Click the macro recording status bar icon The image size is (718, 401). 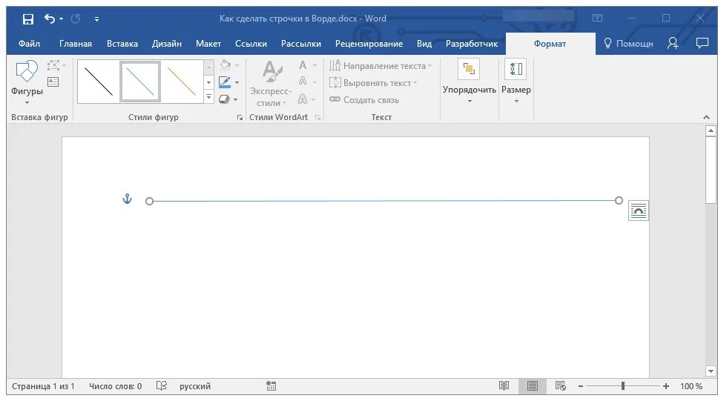271,386
